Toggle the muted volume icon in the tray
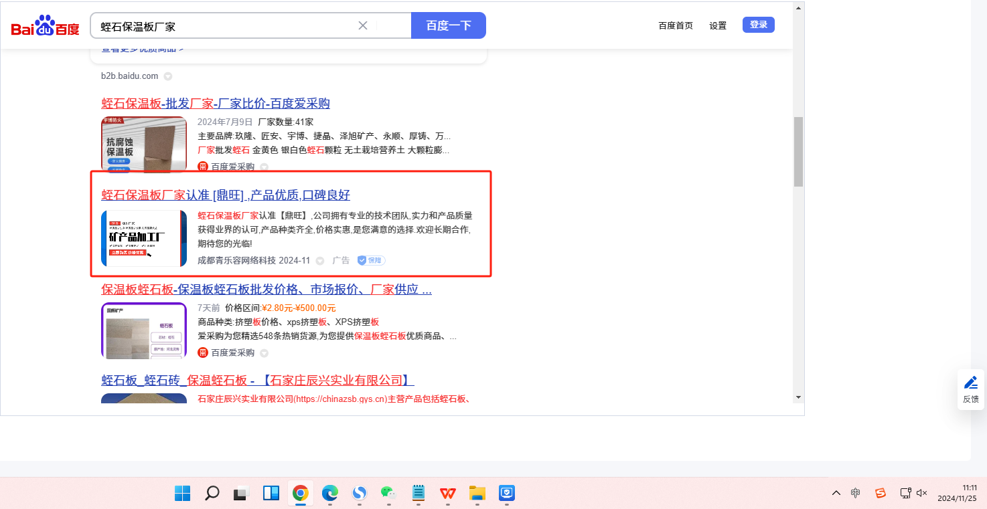987x509 pixels. pyautogui.click(x=921, y=493)
